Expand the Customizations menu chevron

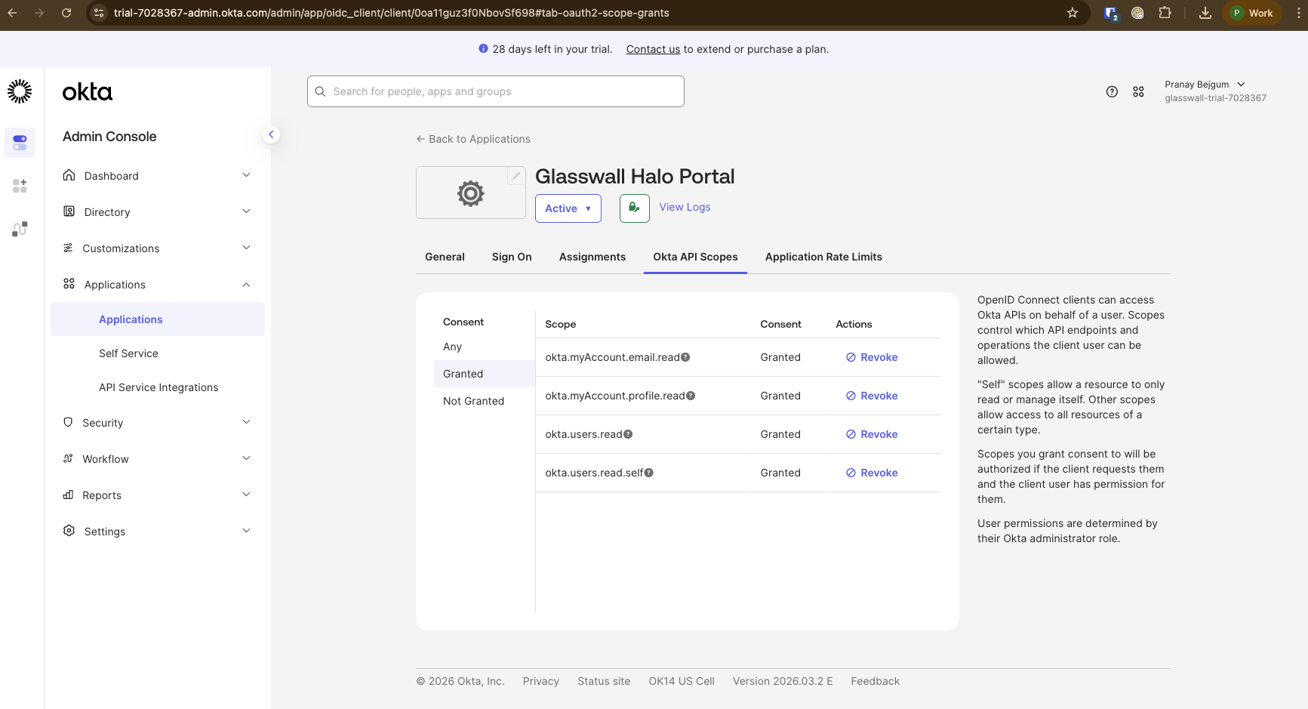pyautogui.click(x=246, y=248)
